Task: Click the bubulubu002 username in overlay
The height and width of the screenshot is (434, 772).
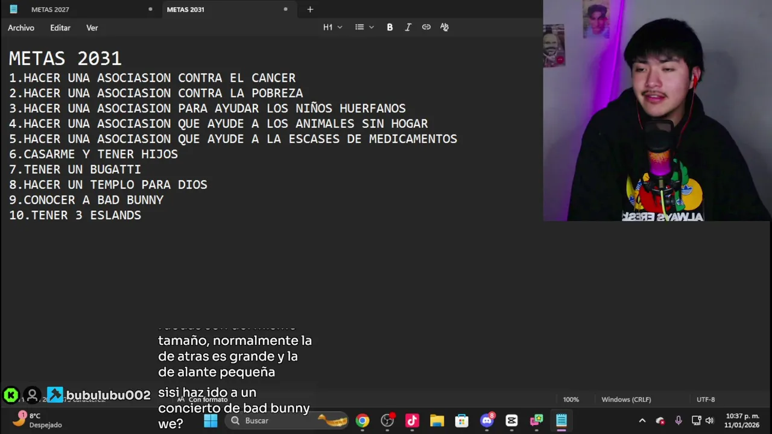Action: point(108,395)
